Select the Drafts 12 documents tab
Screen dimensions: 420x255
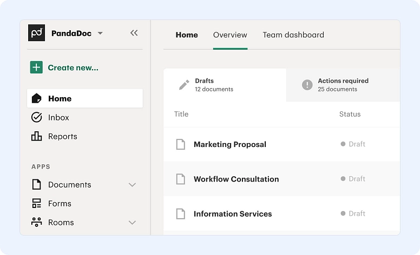coord(225,85)
